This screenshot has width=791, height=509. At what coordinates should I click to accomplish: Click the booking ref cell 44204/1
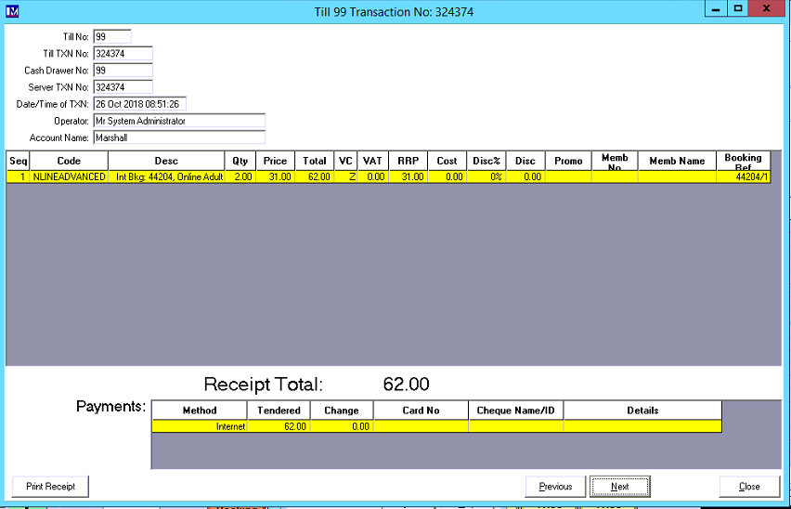click(743, 176)
